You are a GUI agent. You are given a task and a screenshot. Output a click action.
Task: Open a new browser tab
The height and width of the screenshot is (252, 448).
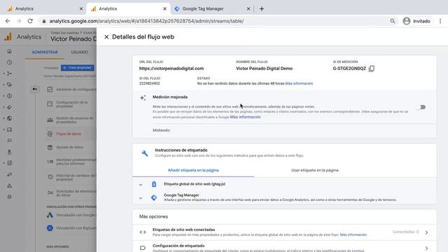[x=262, y=9]
